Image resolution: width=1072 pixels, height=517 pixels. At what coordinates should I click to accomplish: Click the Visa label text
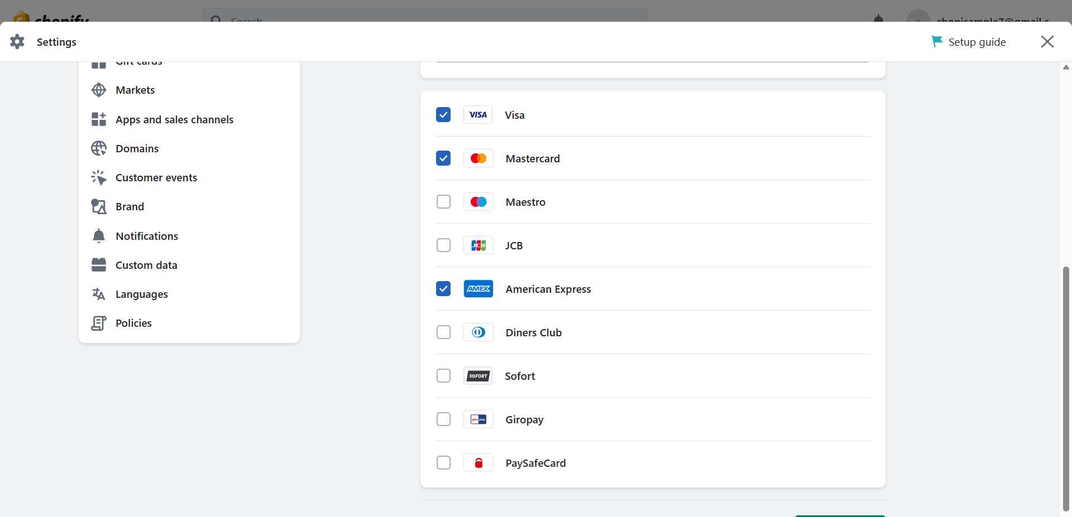pyautogui.click(x=514, y=115)
